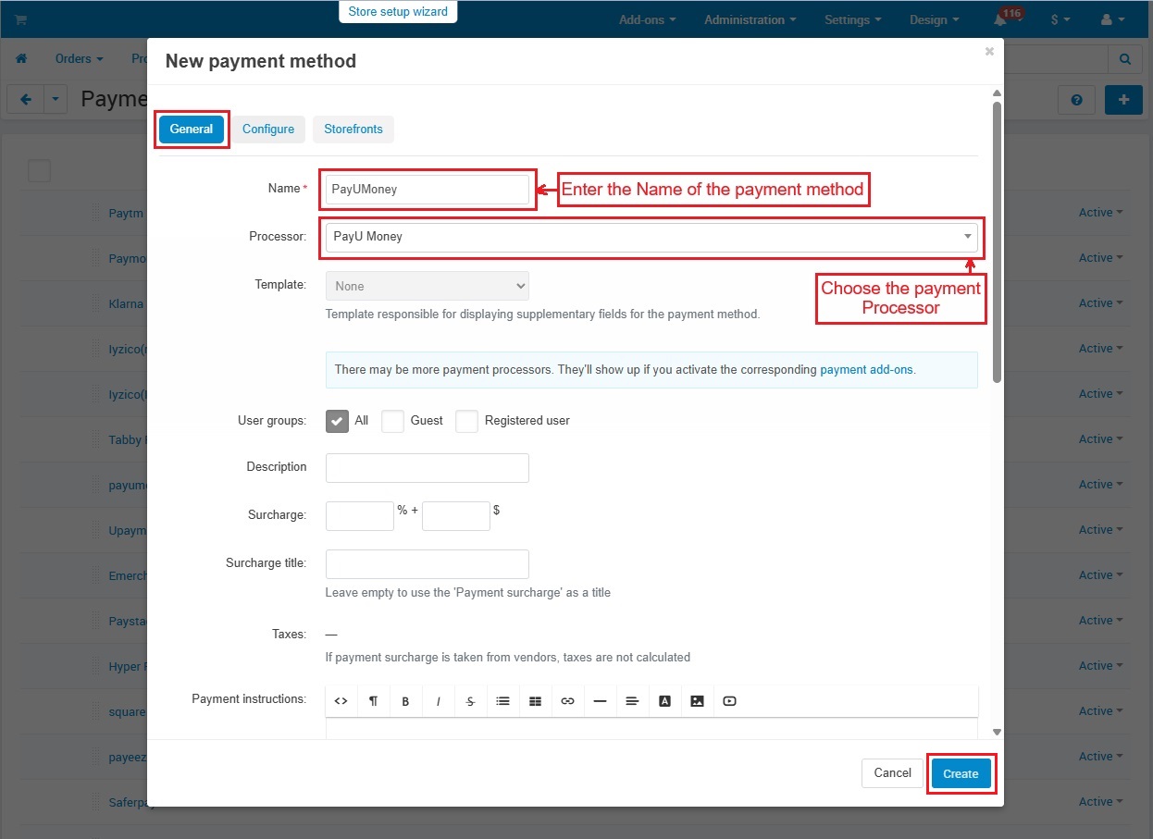The image size is (1153, 839).
Task: Open the Administration menu
Action: point(750,19)
